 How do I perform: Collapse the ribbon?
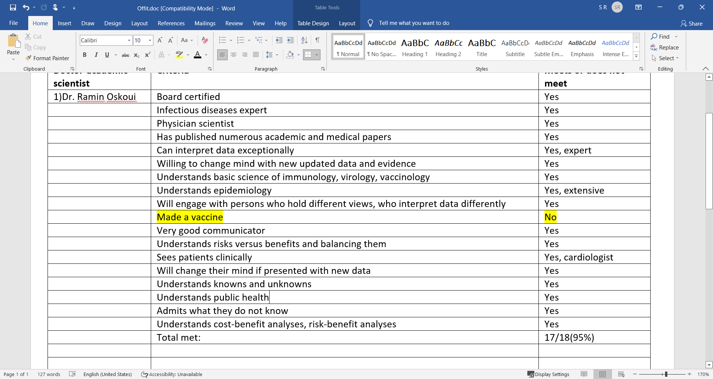(x=706, y=69)
